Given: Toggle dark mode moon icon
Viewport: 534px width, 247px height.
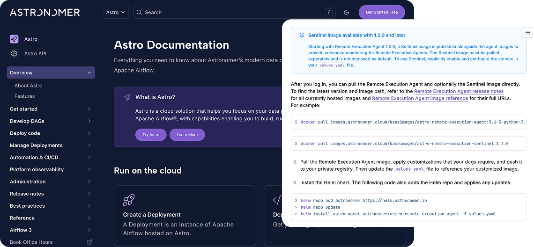Looking at the screenshot, I should coord(347,13).
